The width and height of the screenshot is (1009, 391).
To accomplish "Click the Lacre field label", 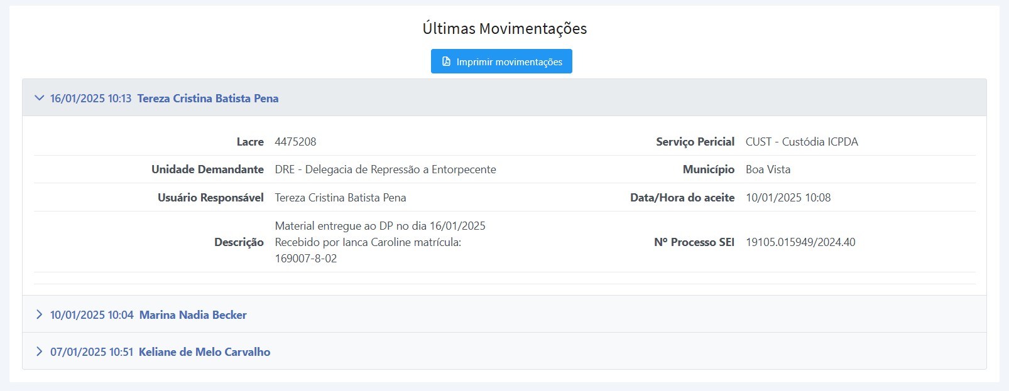I will (x=250, y=142).
